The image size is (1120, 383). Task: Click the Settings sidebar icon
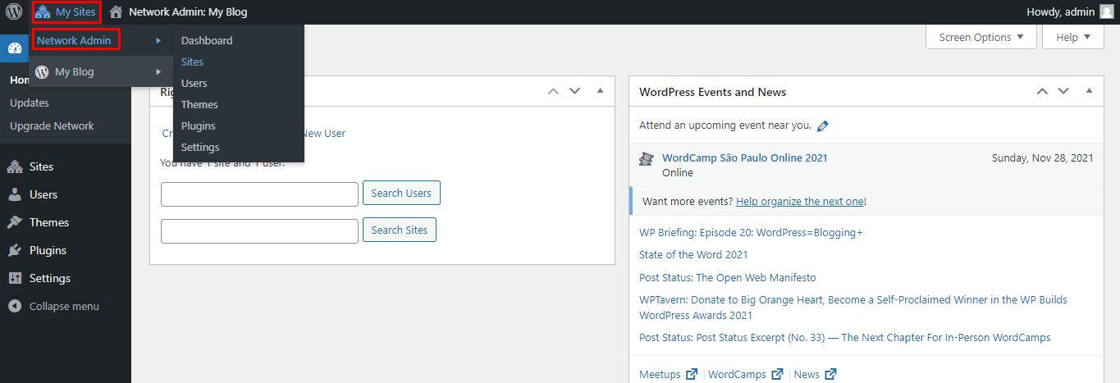pyautogui.click(x=15, y=278)
